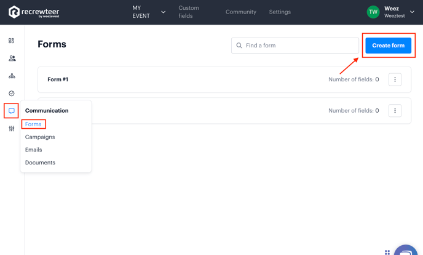
Task: Select Forms in Communication menu
Action: tap(33, 124)
